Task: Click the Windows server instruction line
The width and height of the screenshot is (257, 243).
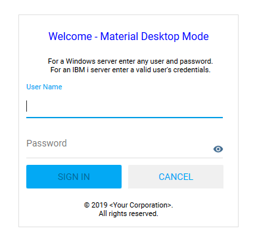Action: coord(130,61)
